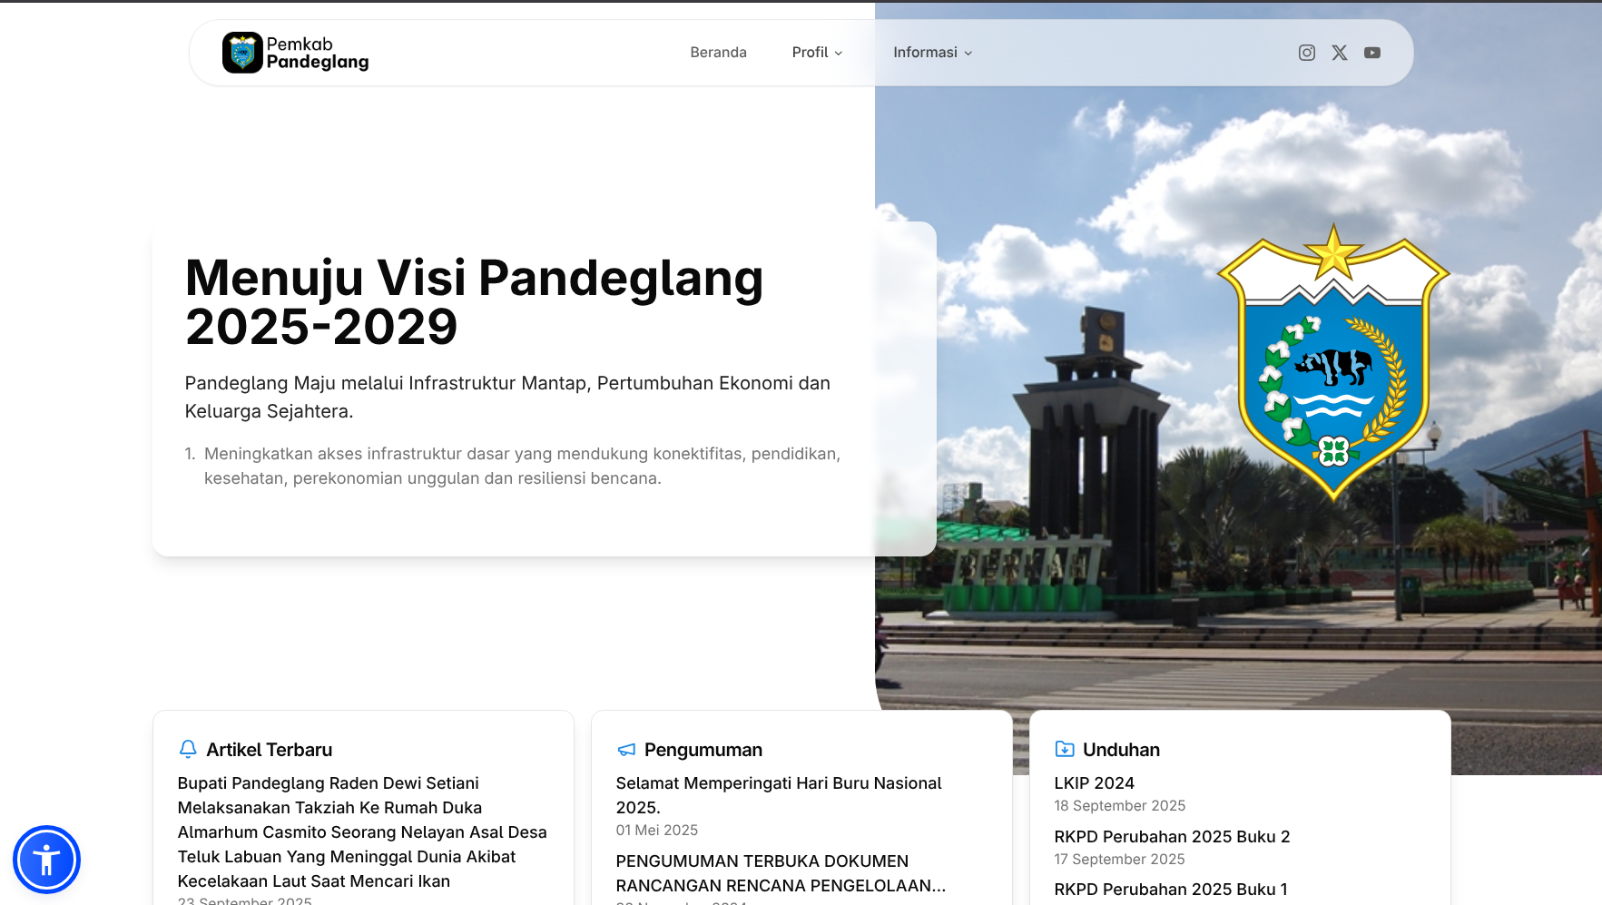Click the Pemkab Pandeglang logo
The height and width of the screenshot is (905, 1602).
point(295,52)
